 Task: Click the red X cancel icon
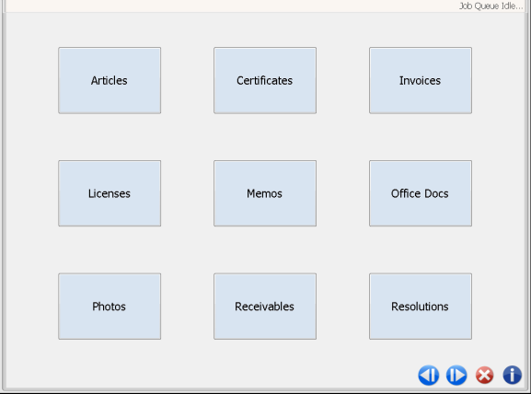(485, 376)
